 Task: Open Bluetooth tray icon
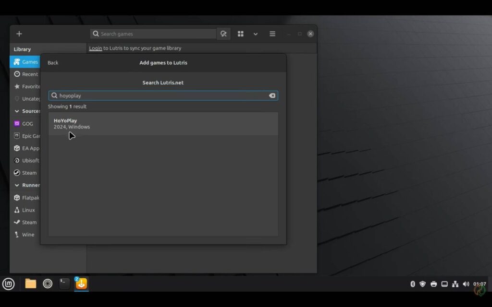(x=413, y=284)
